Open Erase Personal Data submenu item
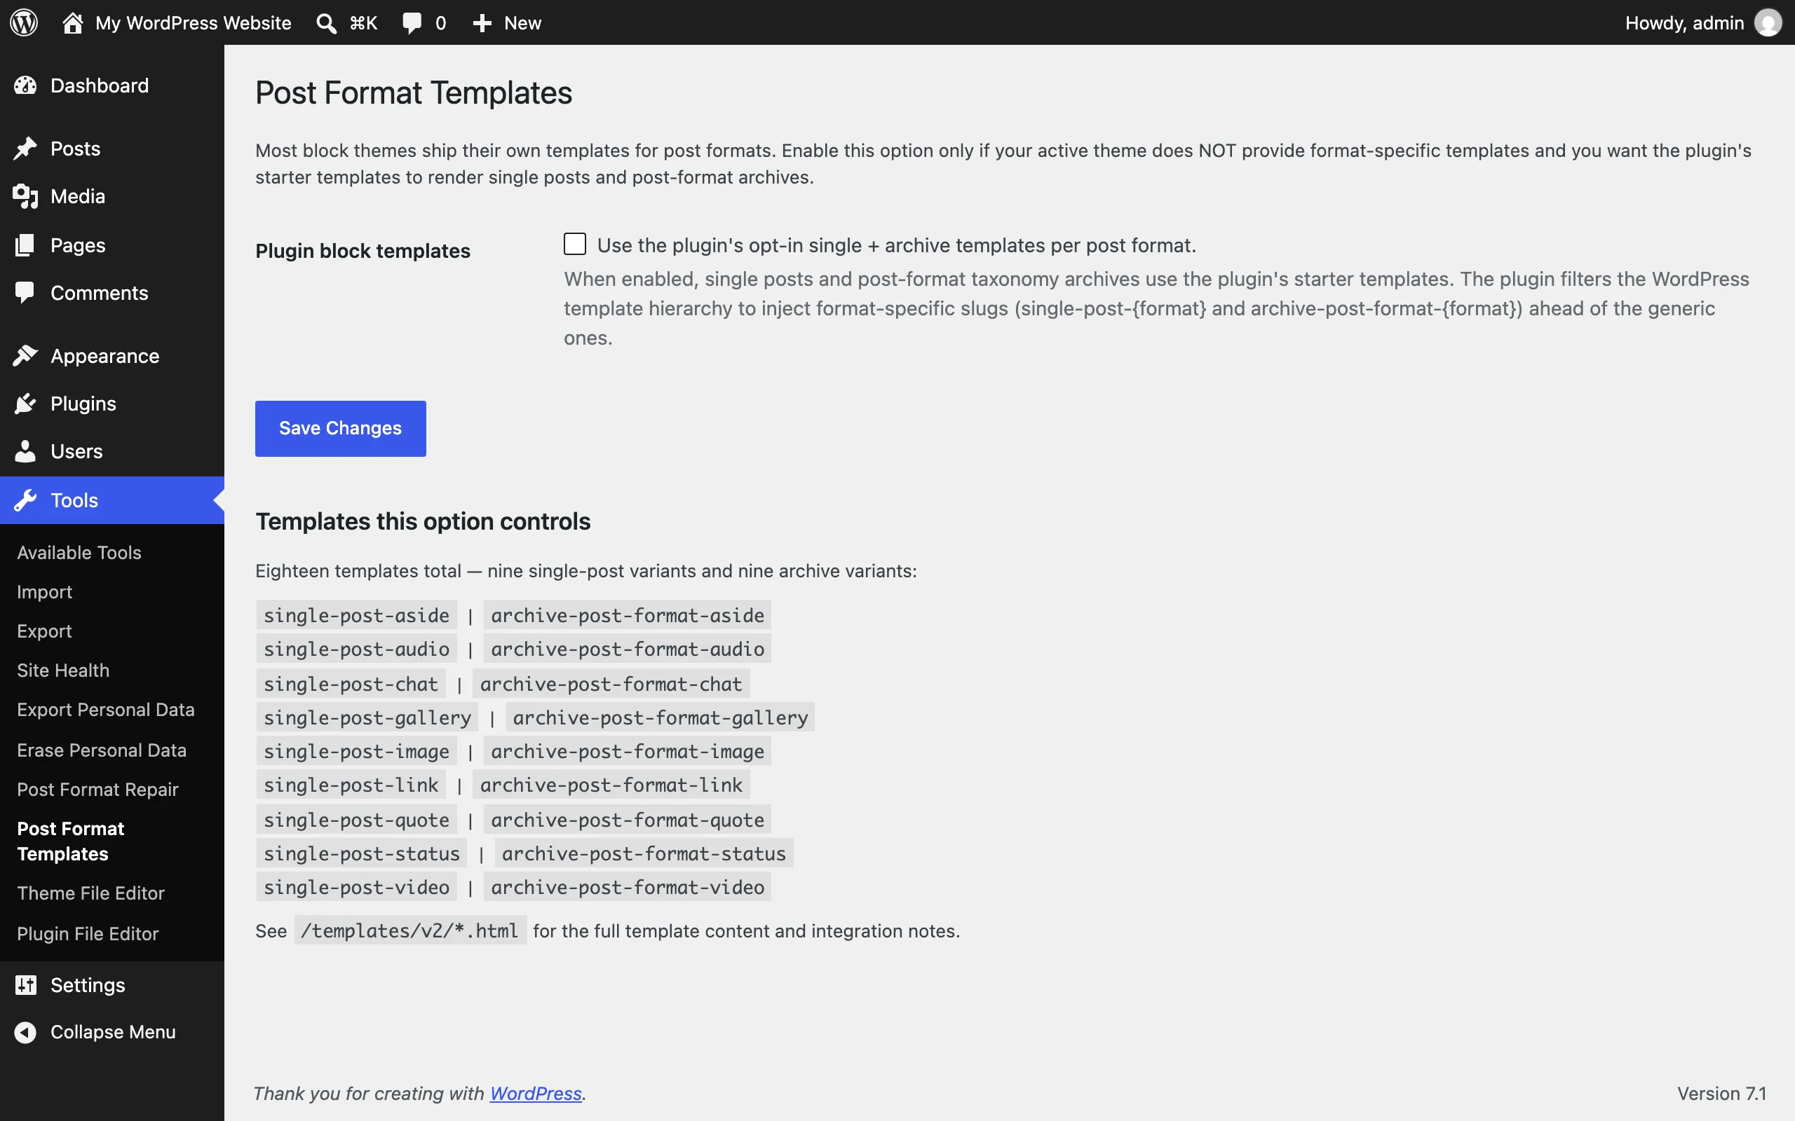The width and height of the screenshot is (1795, 1121). [102, 750]
